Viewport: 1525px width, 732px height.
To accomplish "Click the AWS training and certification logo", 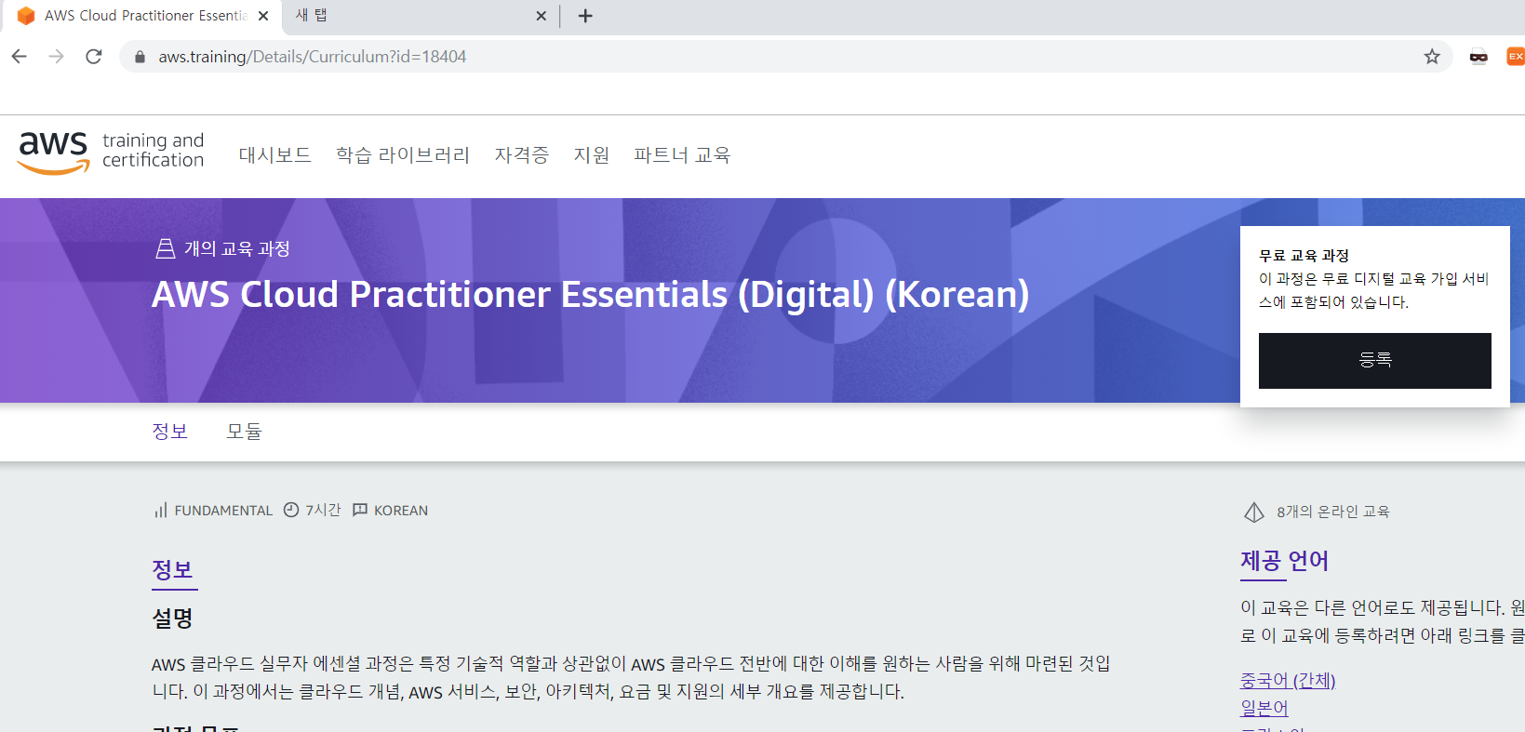I will (x=111, y=152).
